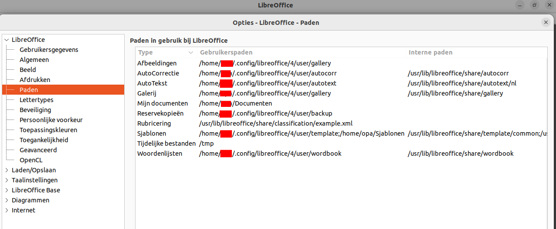The width and height of the screenshot is (556, 229).
Task: Click the Gebruikerspaden column header
Action: [301, 53]
